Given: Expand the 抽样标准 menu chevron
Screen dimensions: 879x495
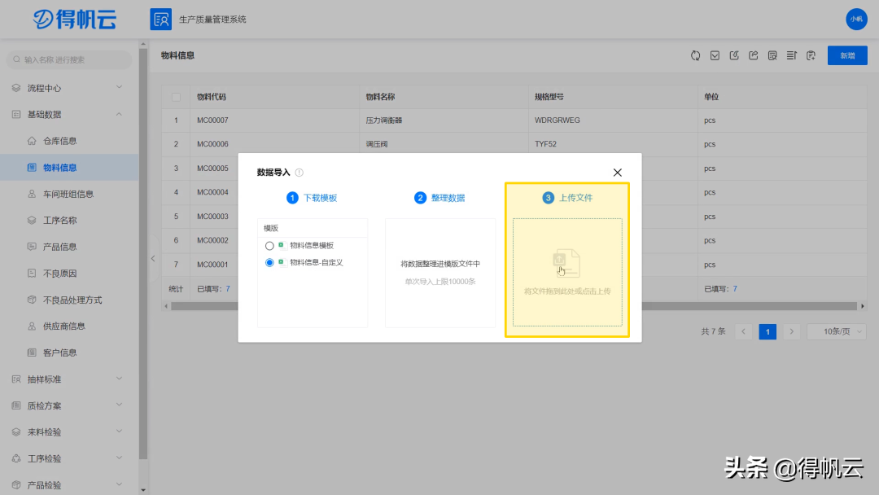Looking at the screenshot, I should pos(119,379).
